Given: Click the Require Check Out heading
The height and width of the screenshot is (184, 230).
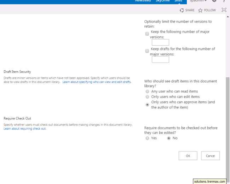Looking at the screenshot, I should (x=17, y=118).
